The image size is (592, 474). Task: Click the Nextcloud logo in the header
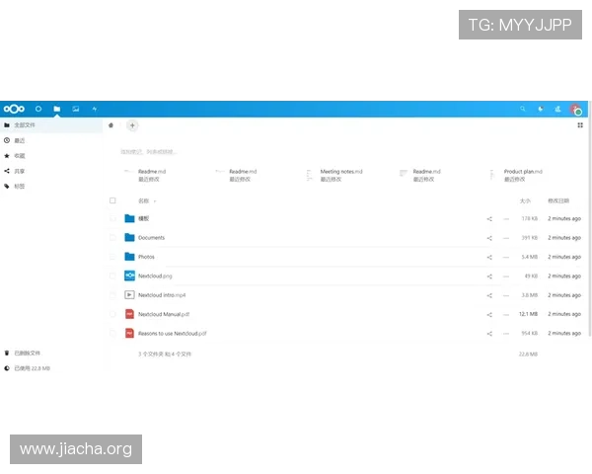tap(14, 109)
